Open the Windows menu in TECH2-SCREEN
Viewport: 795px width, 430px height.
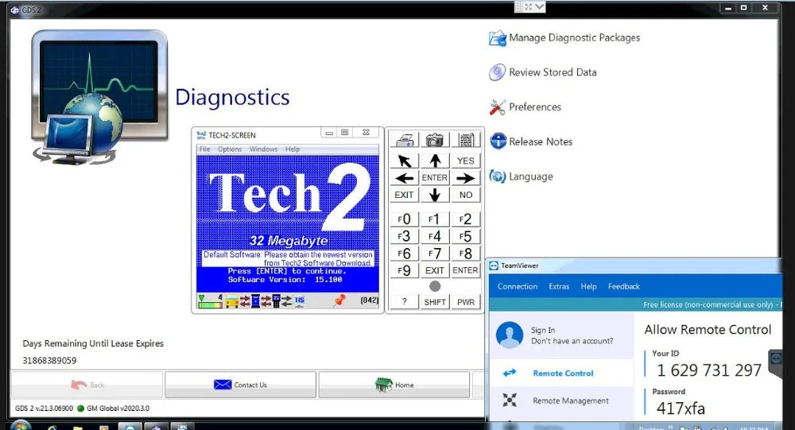(263, 149)
